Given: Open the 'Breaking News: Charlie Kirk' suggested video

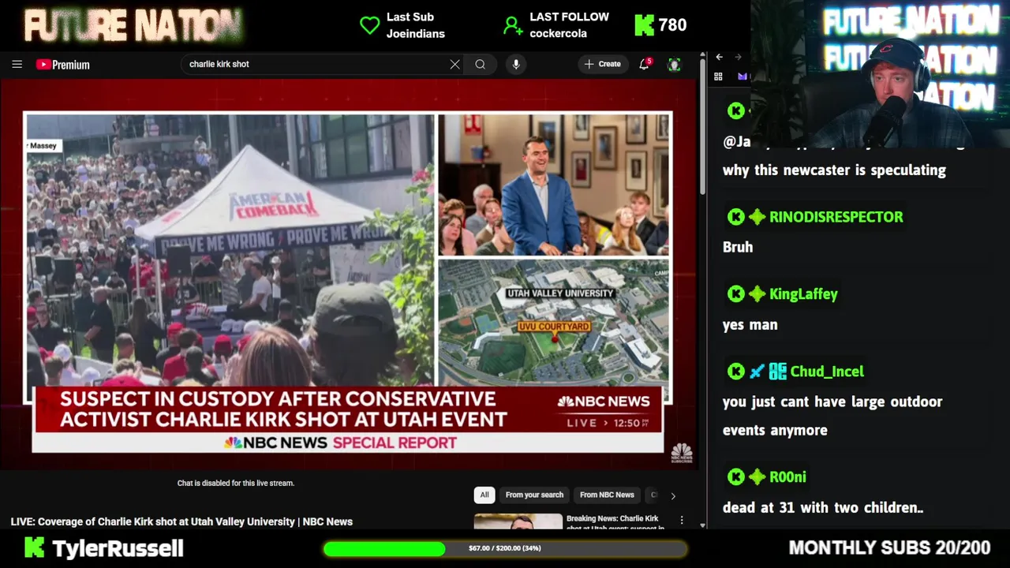Looking at the screenshot, I should [615, 522].
